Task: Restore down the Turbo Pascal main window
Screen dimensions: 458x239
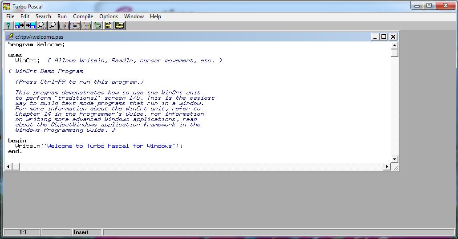Action: click(x=429, y=5)
